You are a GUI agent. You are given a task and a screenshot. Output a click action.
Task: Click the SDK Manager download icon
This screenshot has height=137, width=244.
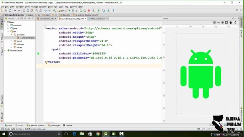click(x=108, y=11)
